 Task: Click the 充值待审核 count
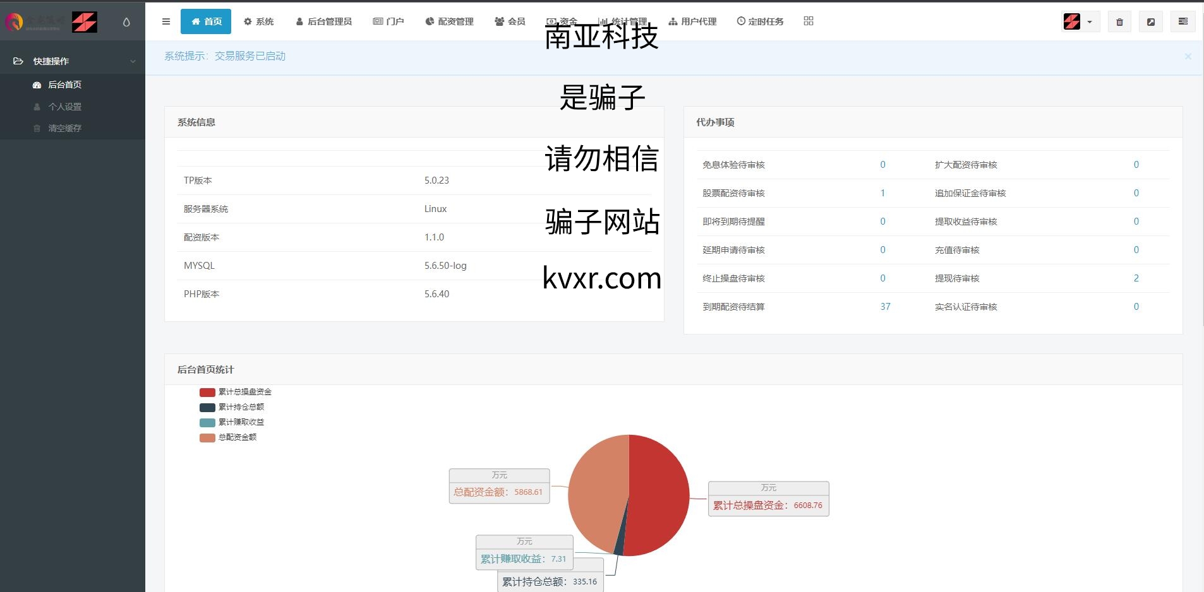pos(1136,250)
